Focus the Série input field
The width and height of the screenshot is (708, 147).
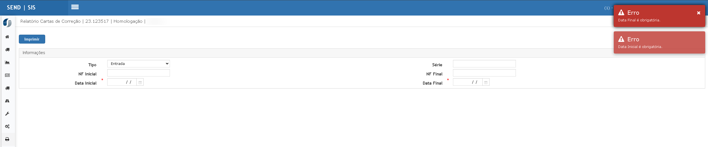484,64
